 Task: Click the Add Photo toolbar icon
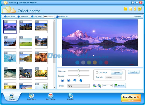click(x=5, y=17)
